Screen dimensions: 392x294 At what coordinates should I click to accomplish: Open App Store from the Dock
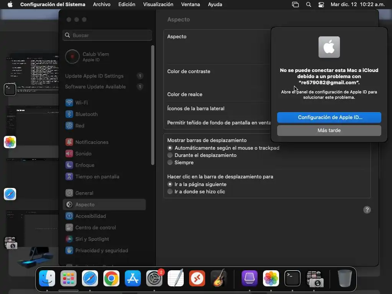(x=133, y=278)
